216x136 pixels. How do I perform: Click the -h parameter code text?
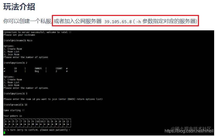coord(138,22)
